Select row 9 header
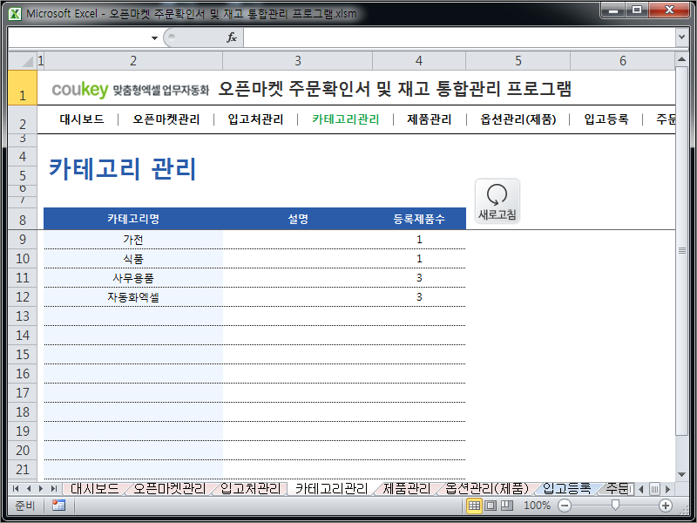Screen dimensions: 697x523 [x=23, y=239]
